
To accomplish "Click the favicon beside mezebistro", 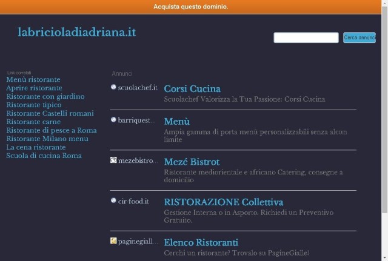I will 113,160.
